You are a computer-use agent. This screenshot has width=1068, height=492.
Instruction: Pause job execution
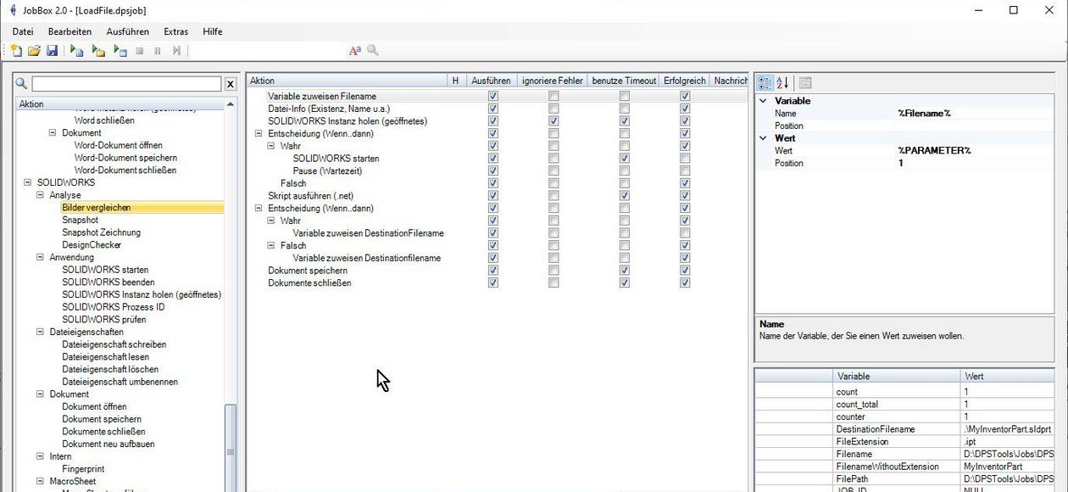click(158, 50)
